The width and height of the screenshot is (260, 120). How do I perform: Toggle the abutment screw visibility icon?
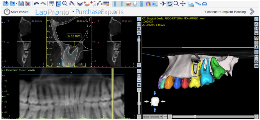click(x=122, y=4)
